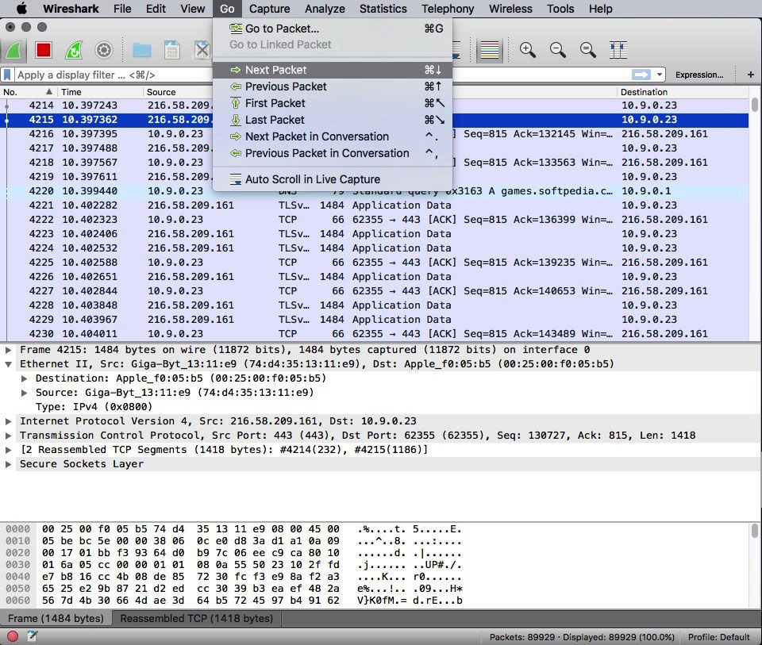
Task: Open the Edit menu
Action: point(156,9)
